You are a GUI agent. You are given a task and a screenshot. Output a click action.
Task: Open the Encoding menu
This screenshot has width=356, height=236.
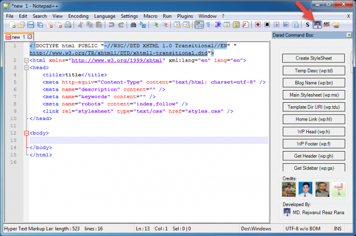click(x=78, y=16)
